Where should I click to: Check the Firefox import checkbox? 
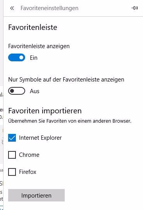coord(12,172)
